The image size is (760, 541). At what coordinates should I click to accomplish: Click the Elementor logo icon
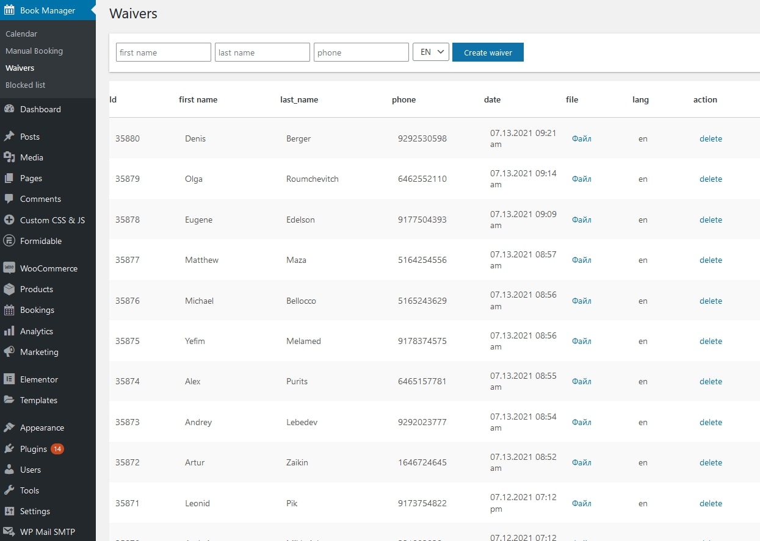(x=9, y=379)
